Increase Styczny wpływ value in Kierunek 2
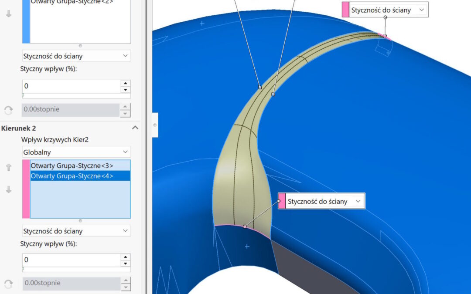The image size is (471, 294). 126,257
